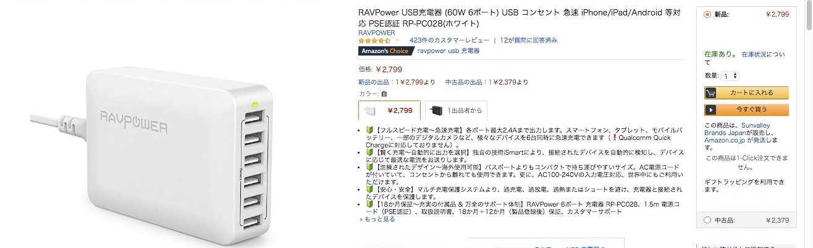The height and width of the screenshot is (248, 813).
Task: Click the Amazon's Choice badge
Action: (x=384, y=51)
